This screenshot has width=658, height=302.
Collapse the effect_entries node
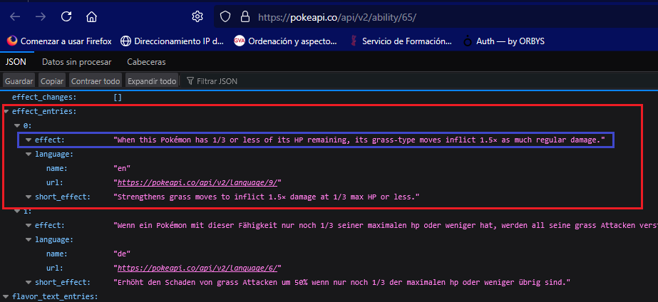pyautogui.click(x=6, y=112)
